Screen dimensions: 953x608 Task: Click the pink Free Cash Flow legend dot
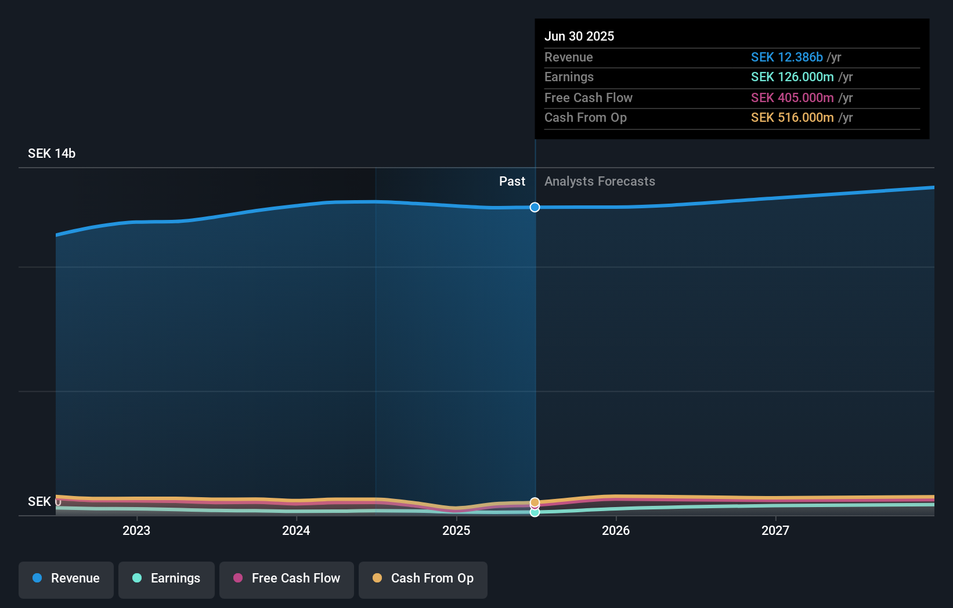237,578
